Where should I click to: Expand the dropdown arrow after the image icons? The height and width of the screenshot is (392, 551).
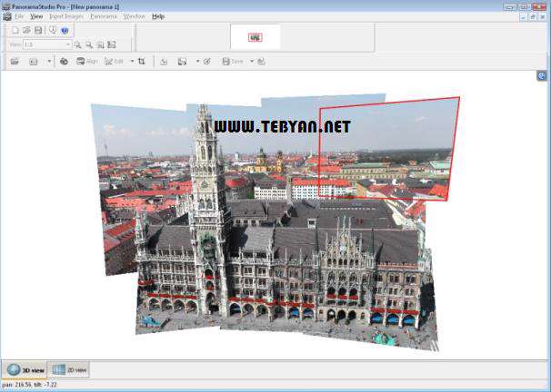(49, 62)
